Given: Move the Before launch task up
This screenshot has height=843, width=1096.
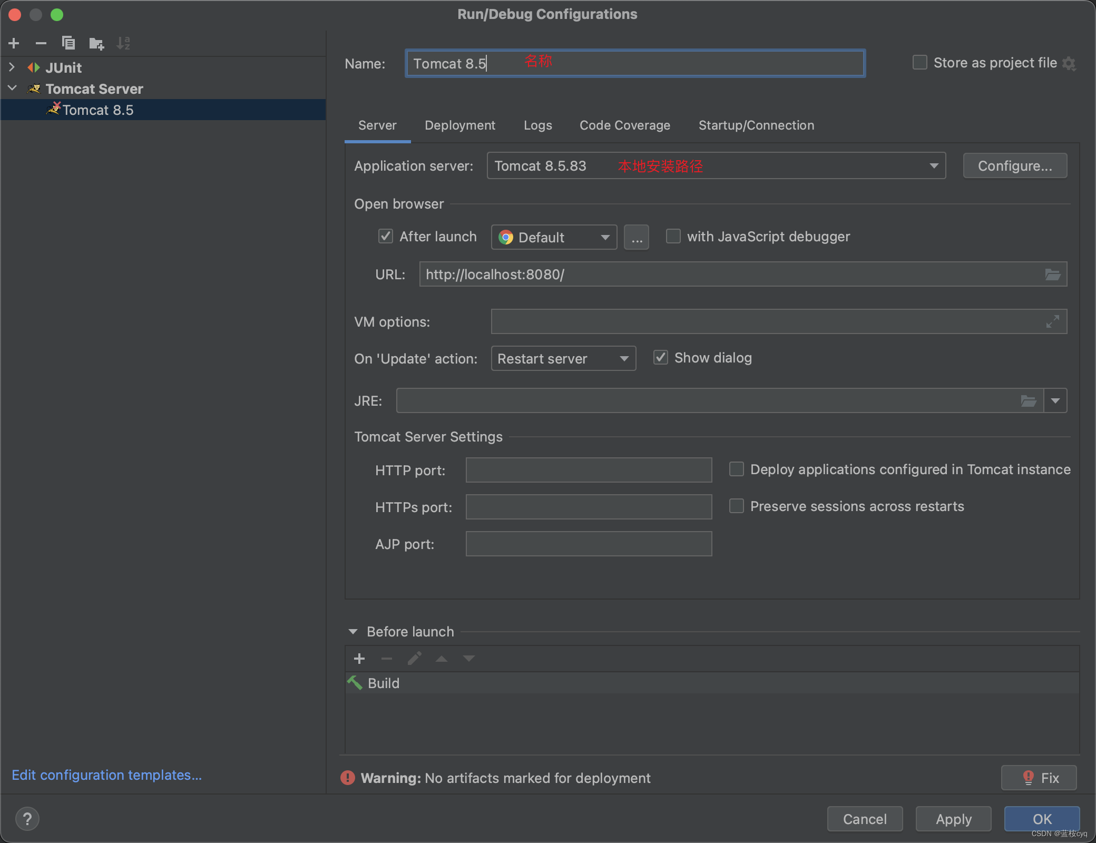Looking at the screenshot, I should tap(442, 659).
